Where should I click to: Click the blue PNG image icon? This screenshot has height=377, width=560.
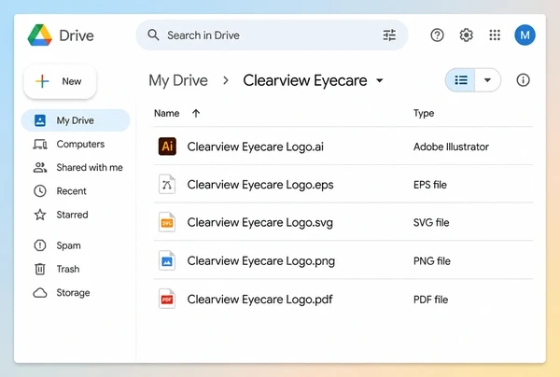coord(167,260)
